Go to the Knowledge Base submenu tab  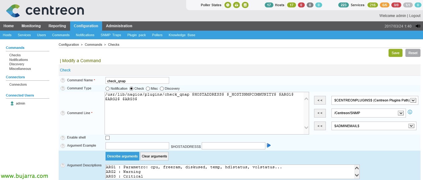pyautogui.click(x=182, y=35)
